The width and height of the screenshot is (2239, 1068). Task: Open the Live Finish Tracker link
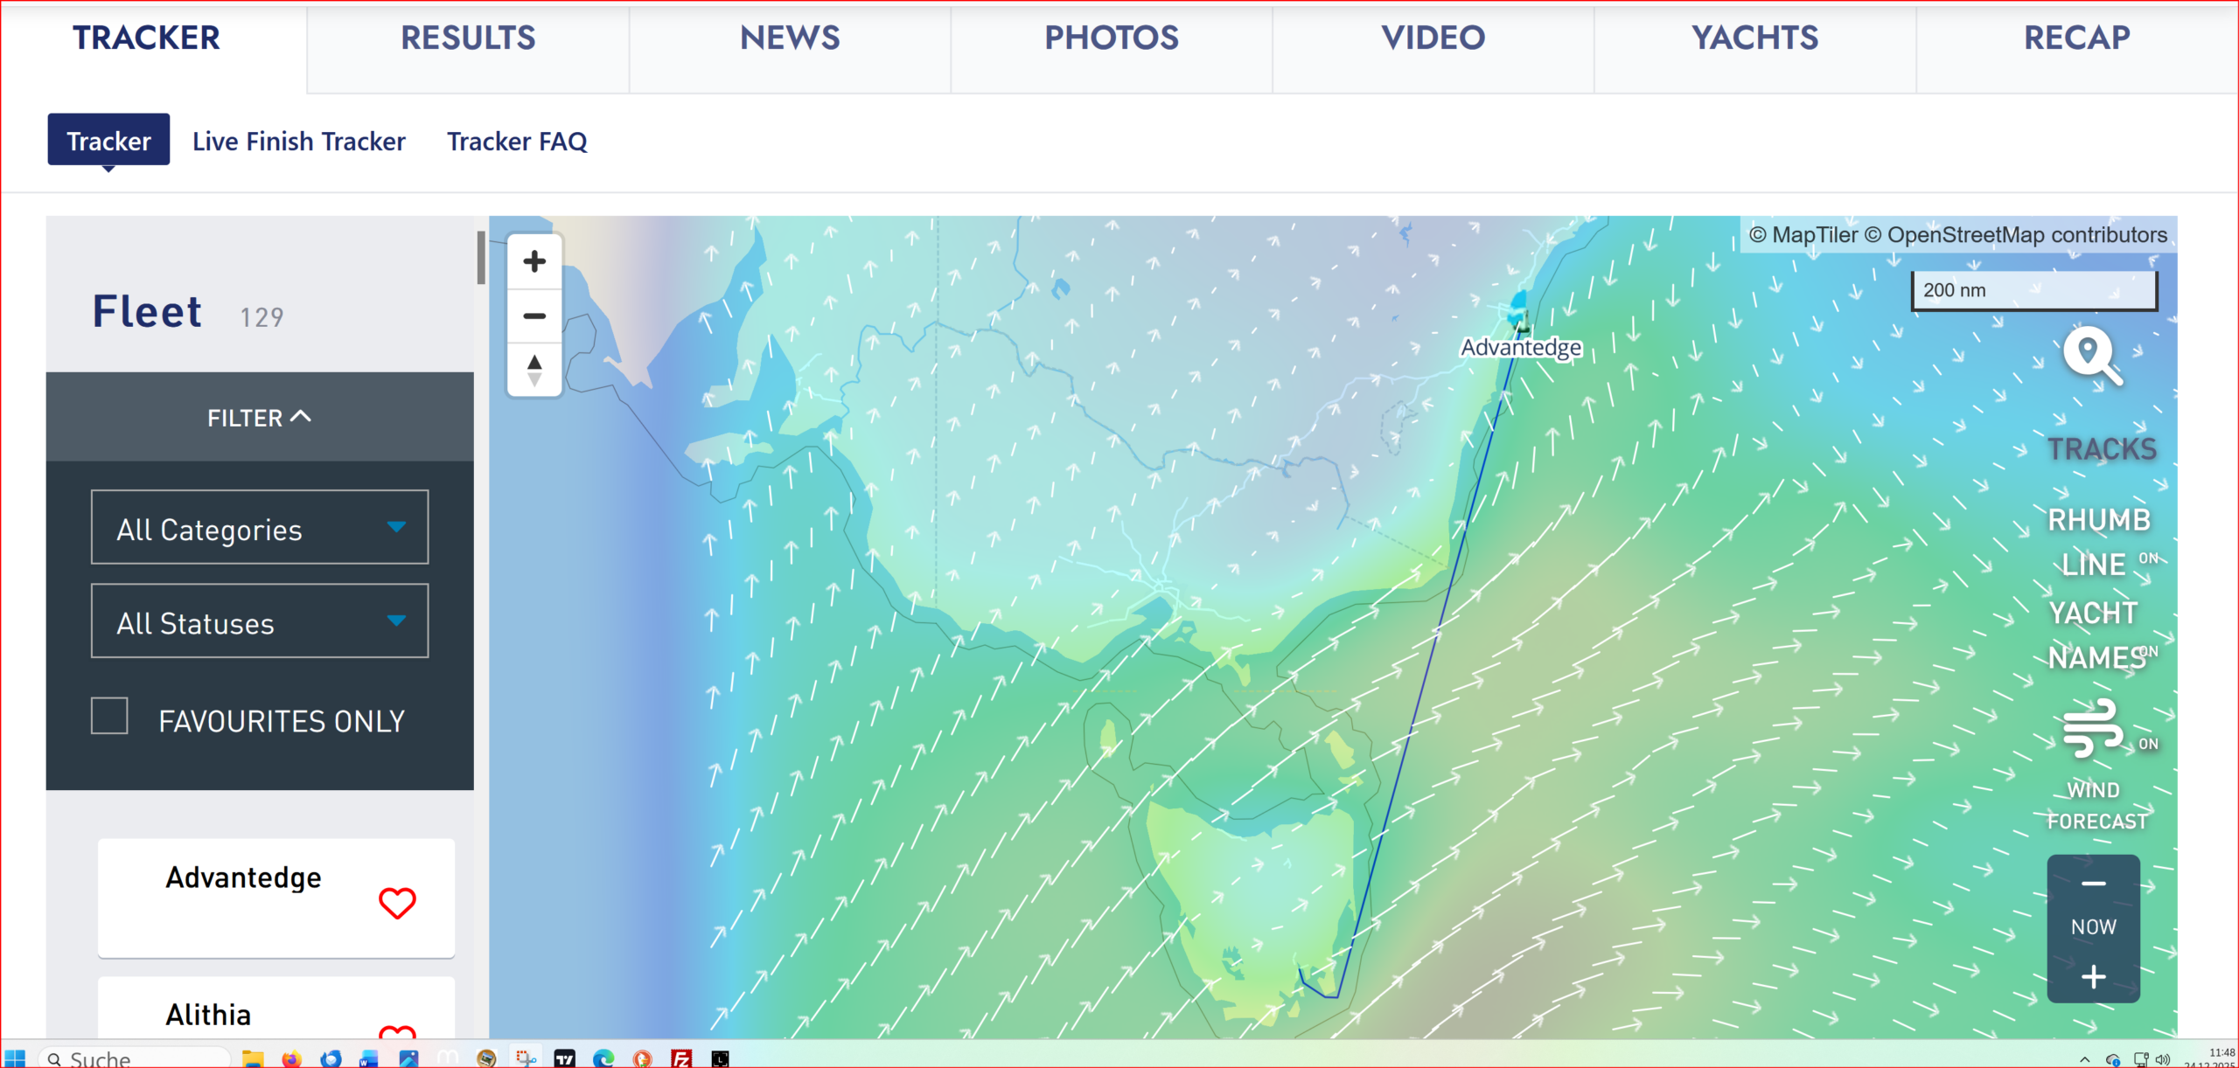pos(299,141)
